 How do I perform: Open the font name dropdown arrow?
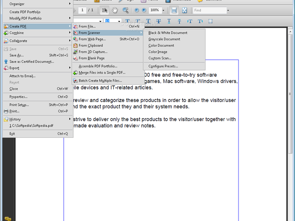point(100,21)
